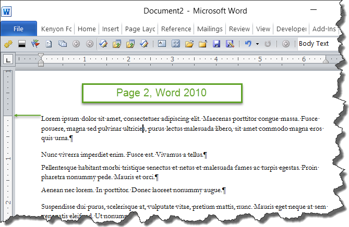
Task: Click the text 'Pellentesque habitant morbi'
Action: point(81,168)
